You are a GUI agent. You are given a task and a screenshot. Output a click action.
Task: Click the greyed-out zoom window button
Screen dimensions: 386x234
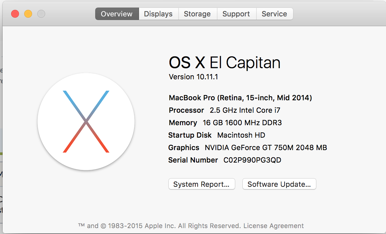pyautogui.click(x=41, y=14)
